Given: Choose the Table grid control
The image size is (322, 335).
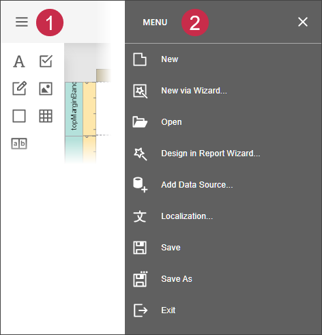Looking at the screenshot, I should (46, 116).
